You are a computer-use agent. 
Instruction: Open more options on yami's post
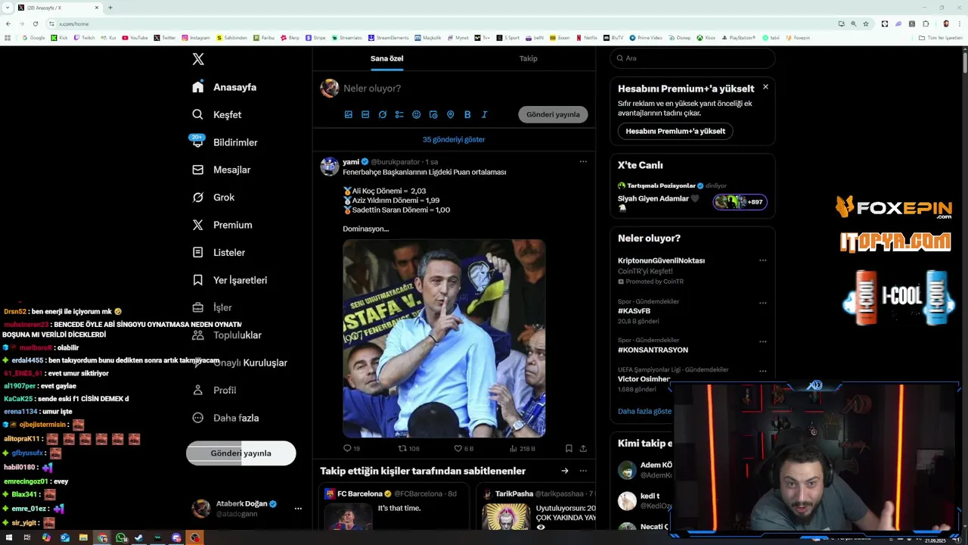pyautogui.click(x=583, y=161)
